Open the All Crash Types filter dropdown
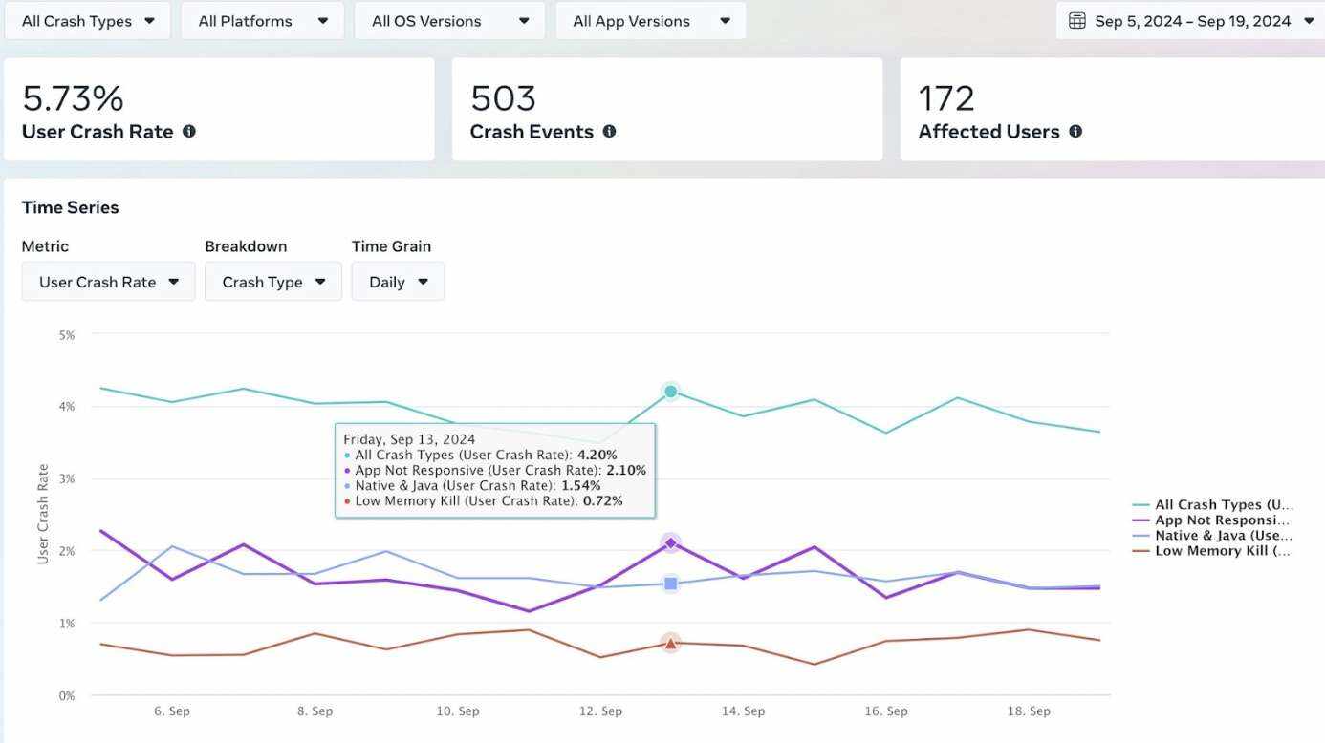 [x=88, y=21]
